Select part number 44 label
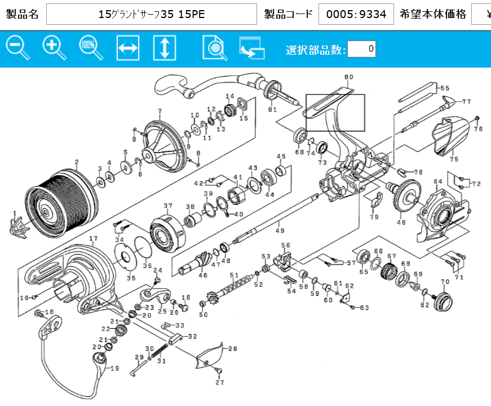The width and height of the screenshot is (491, 406). (269, 194)
